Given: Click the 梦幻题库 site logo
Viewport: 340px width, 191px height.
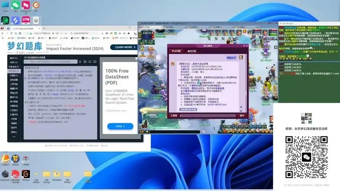Looking at the screenshot, I should 24,48.
